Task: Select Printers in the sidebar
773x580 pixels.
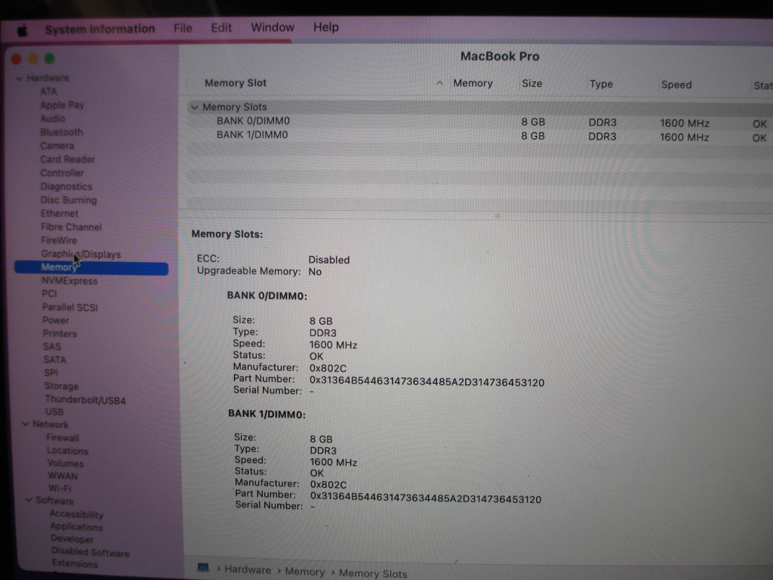Action: click(60, 334)
